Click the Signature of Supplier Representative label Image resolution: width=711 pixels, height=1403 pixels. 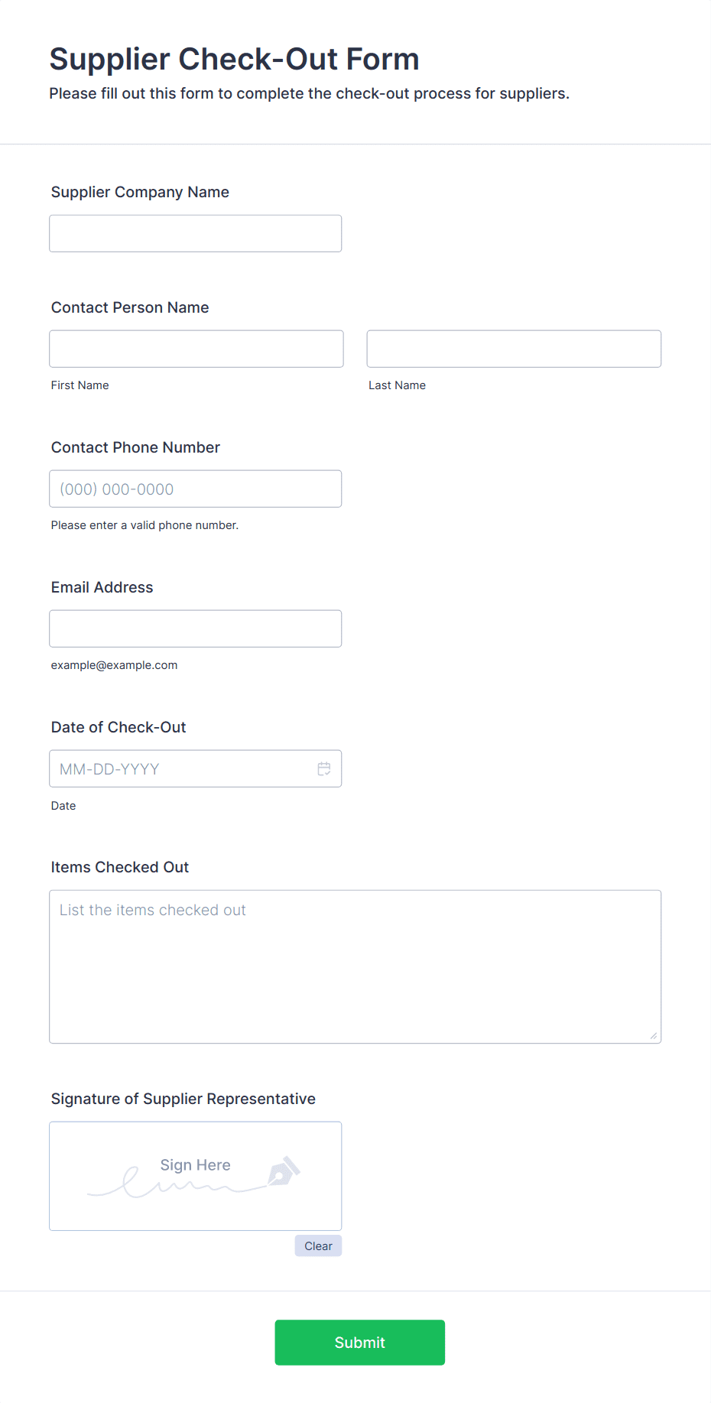click(x=183, y=1099)
